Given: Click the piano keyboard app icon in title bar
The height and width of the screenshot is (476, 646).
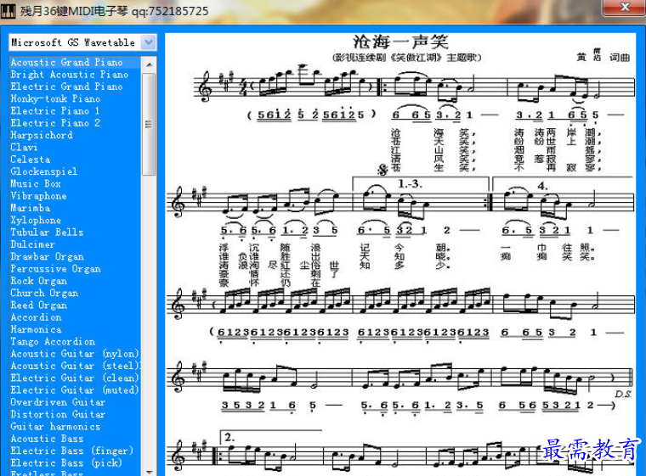Looking at the screenshot, I should point(8,11).
